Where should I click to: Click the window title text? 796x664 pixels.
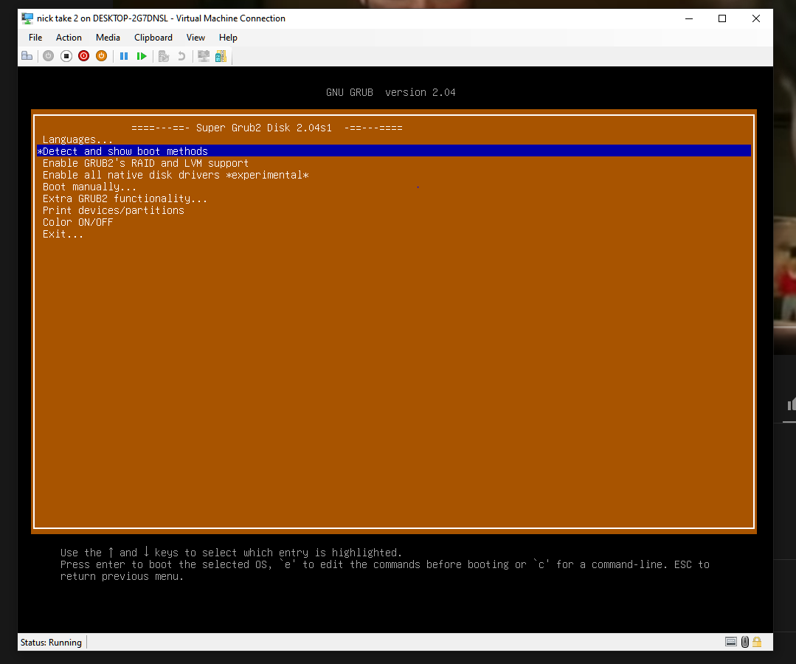click(x=161, y=18)
